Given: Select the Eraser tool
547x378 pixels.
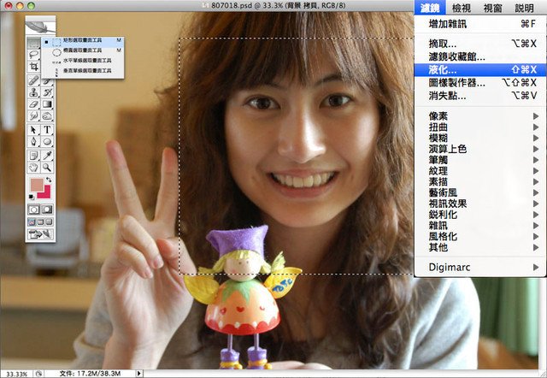Looking at the screenshot, I should tap(33, 104).
